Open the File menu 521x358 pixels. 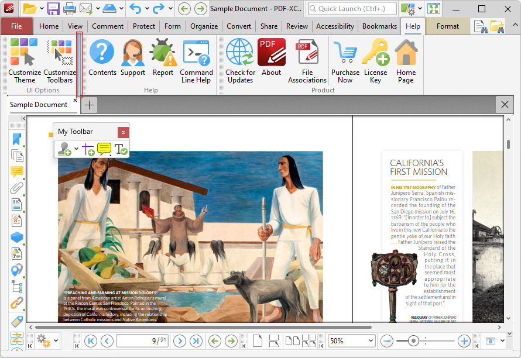[x=16, y=26]
